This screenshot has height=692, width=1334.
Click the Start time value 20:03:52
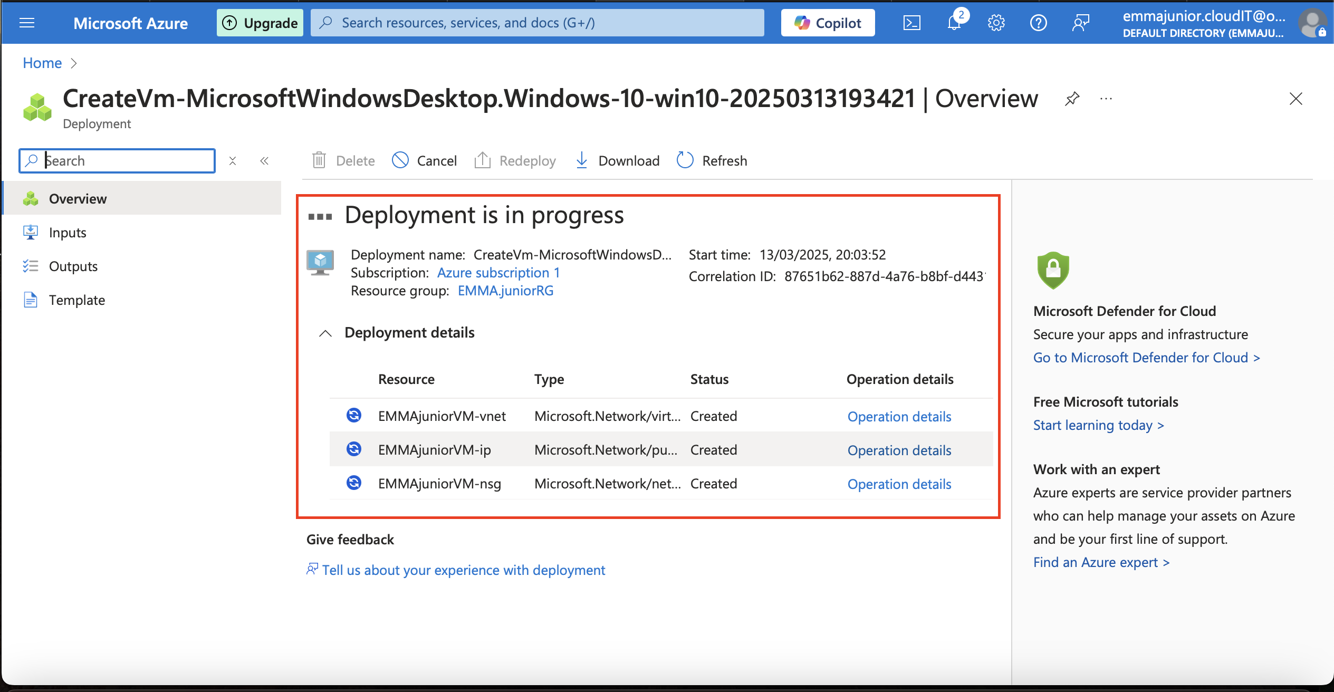(823, 255)
